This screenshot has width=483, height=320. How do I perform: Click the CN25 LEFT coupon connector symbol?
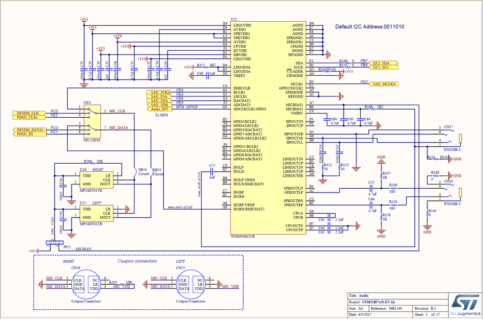[190, 284]
